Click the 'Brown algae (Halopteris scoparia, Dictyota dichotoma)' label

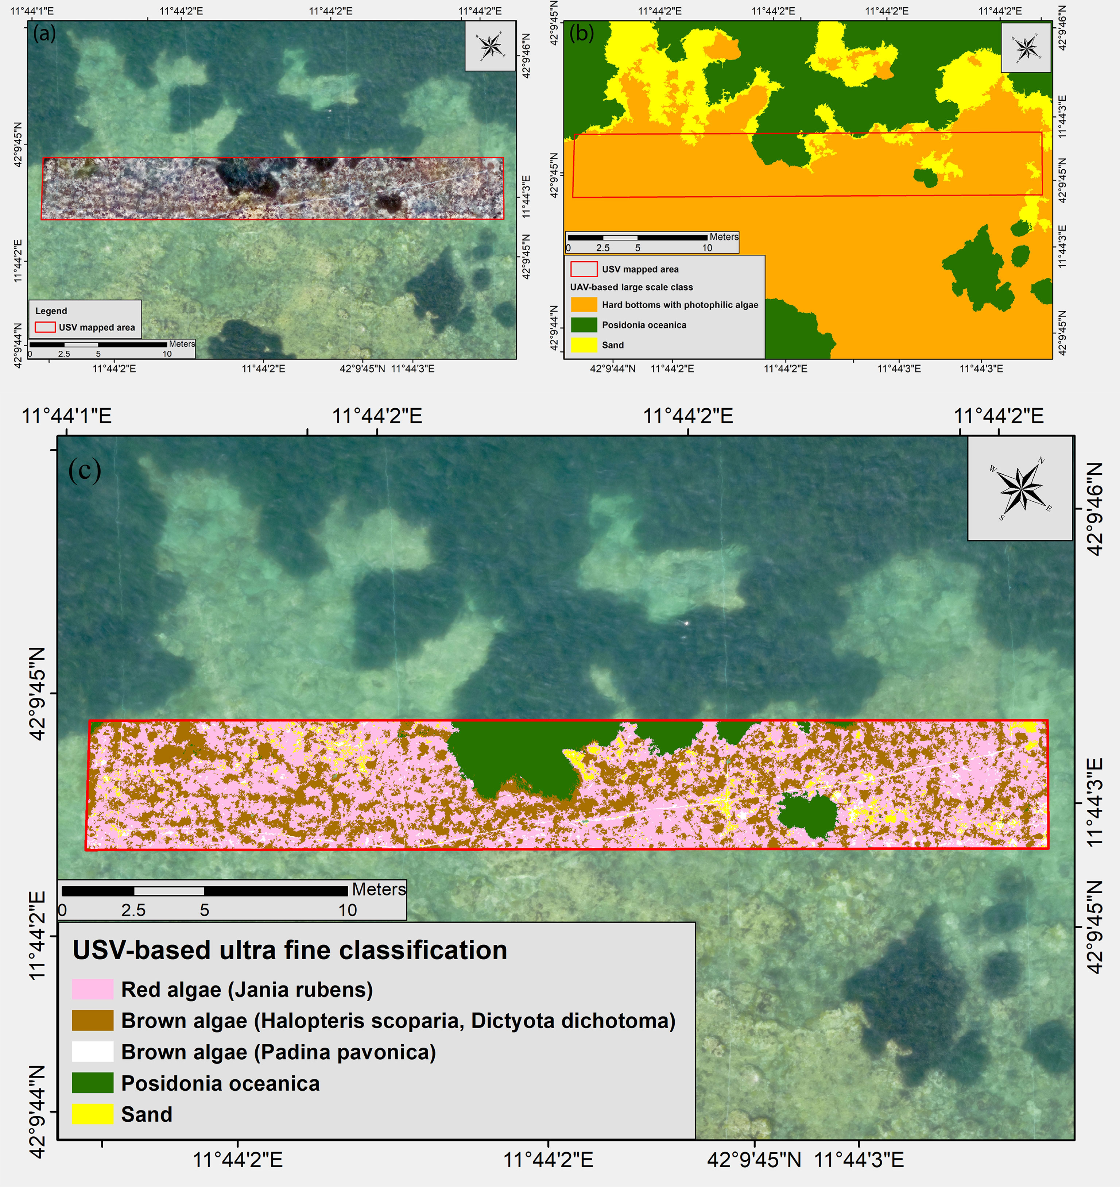[398, 1020]
